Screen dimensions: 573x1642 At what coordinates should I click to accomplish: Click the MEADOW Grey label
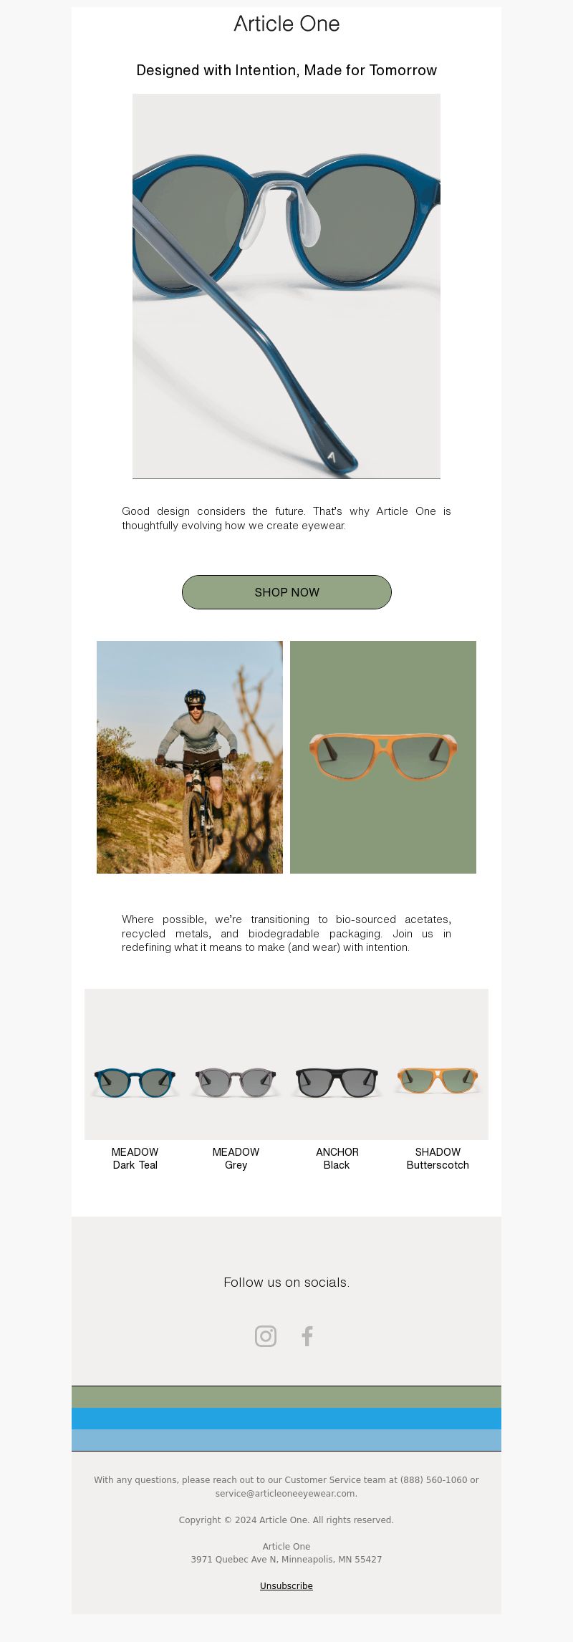(236, 1159)
